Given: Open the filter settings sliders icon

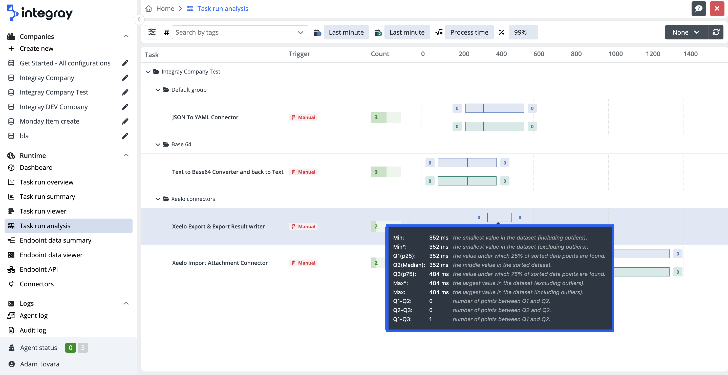Looking at the screenshot, I should tap(152, 32).
